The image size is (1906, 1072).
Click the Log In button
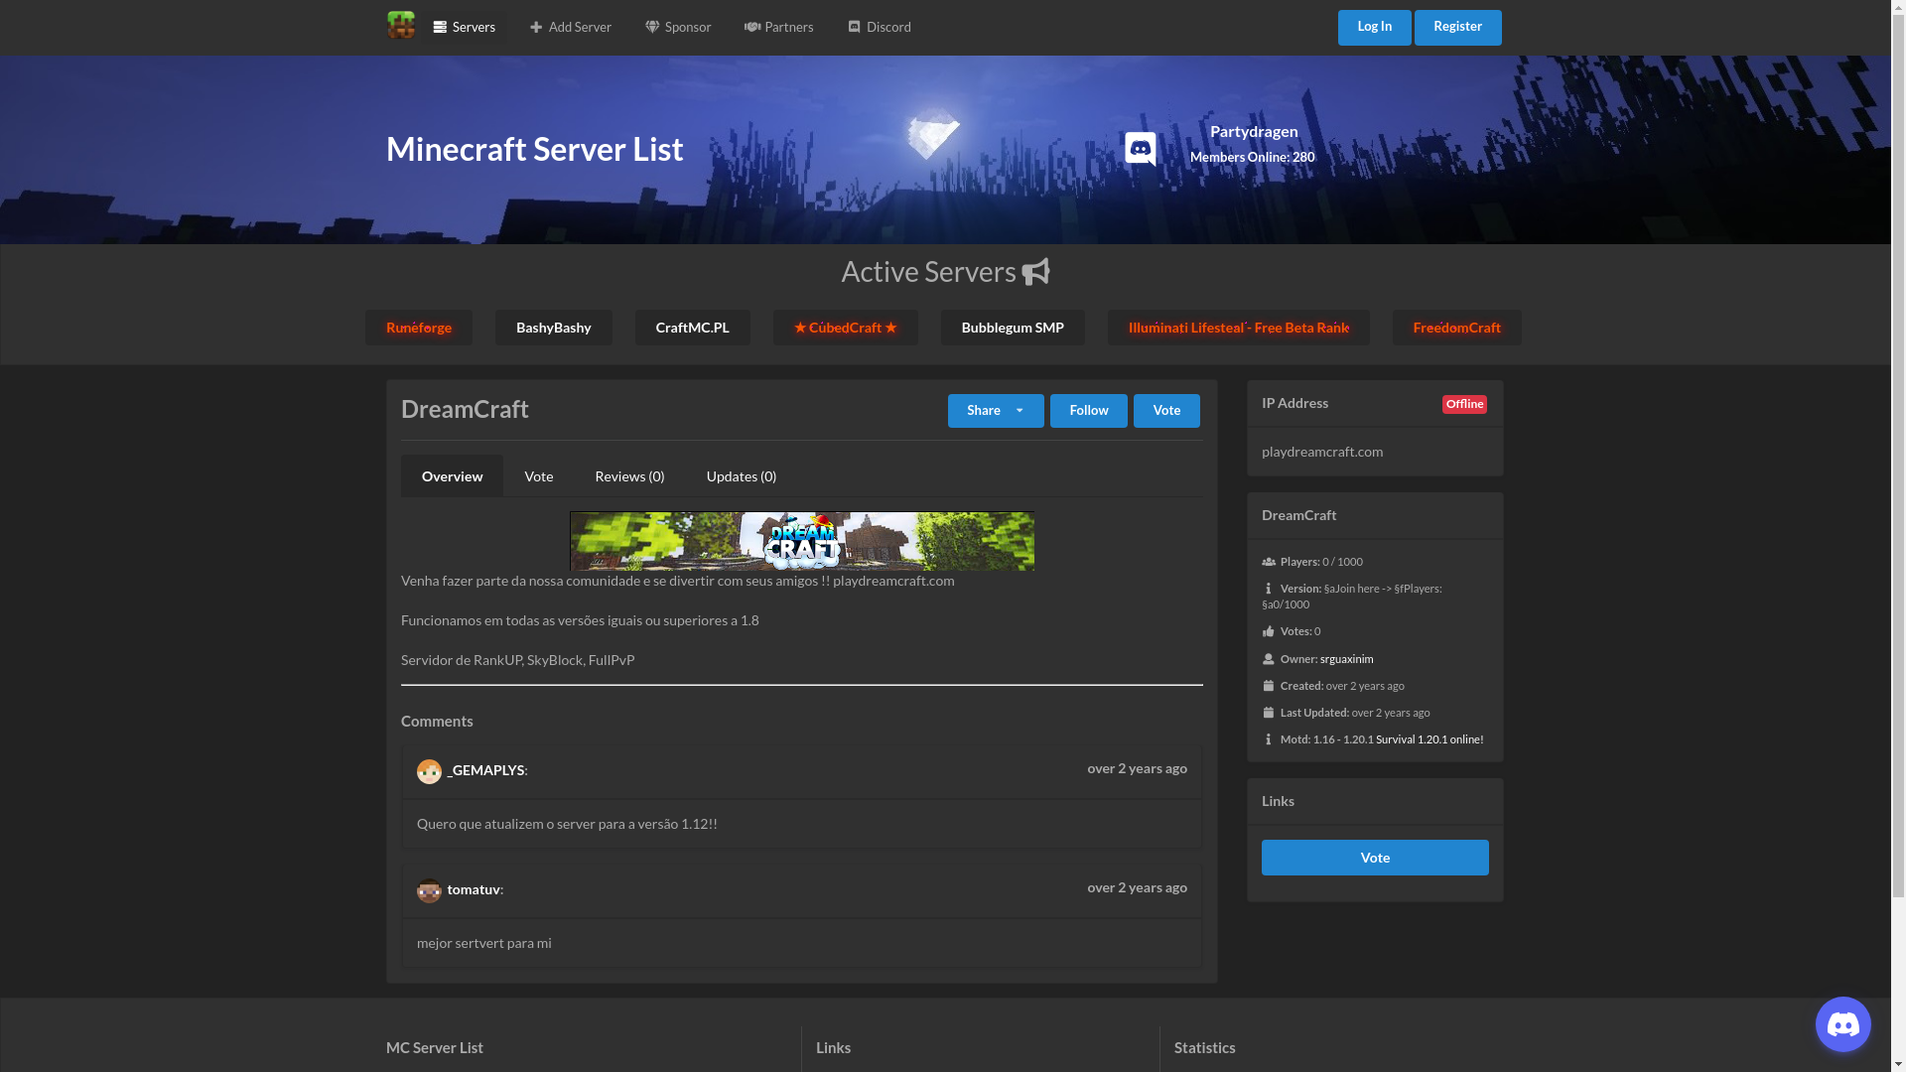click(x=1374, y=27)
